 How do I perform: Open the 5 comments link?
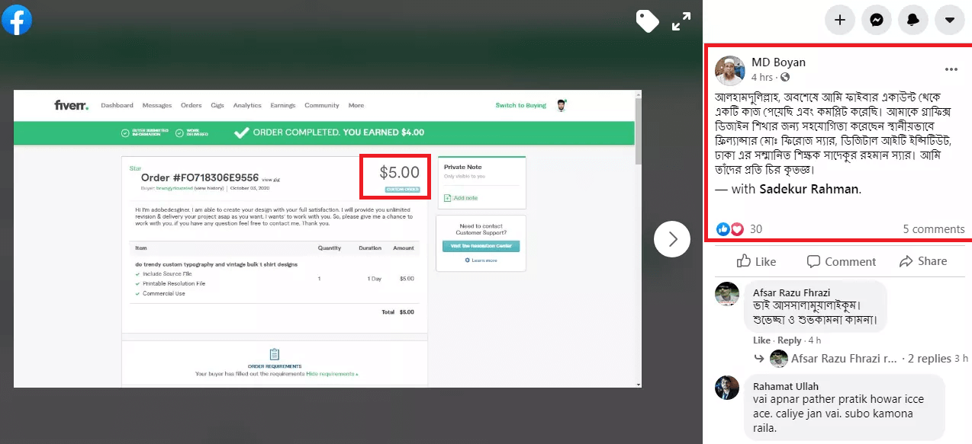(x=934, y=229)
